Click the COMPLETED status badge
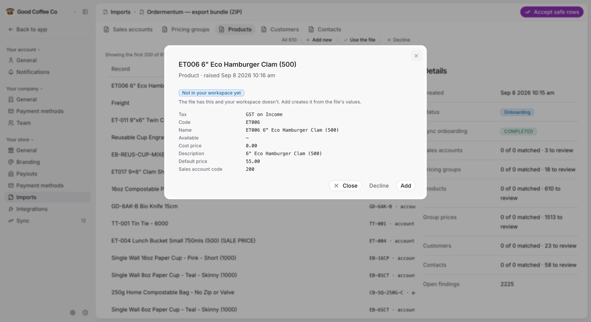Screen dimensions: 591x322 pyautogui.click(x=518, y=131)
